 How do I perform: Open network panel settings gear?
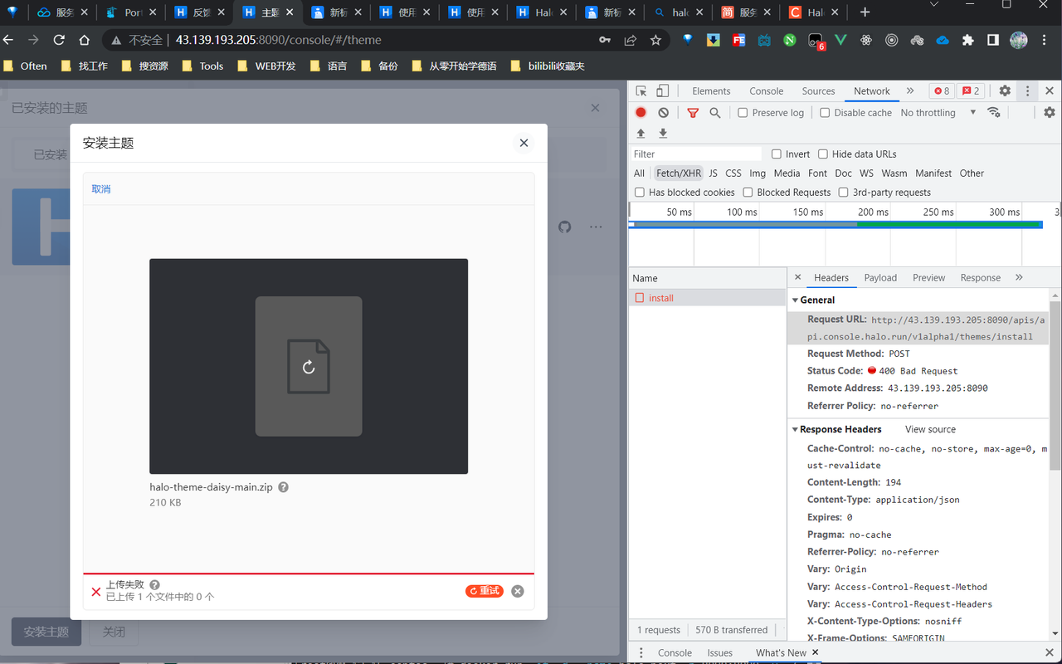1050,113
